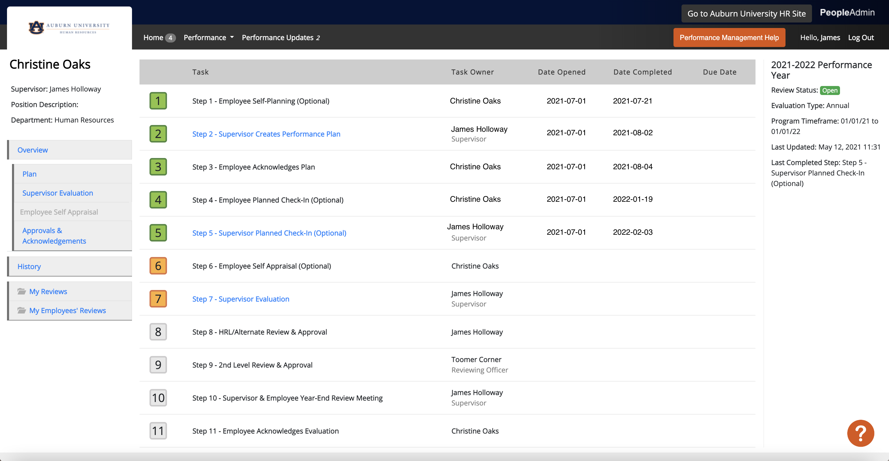Click Evaluation Type: Annual text
889x461 pixels.
pyautogui.click(x=810, y=105)
